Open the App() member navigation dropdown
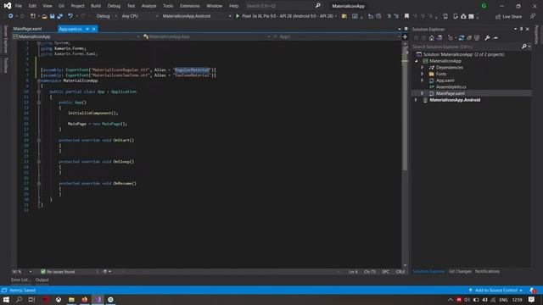 click(337, 36)
